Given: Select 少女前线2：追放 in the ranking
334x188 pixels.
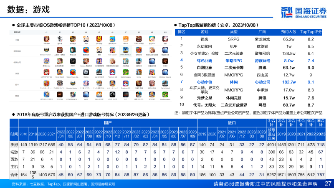Looking at the screenshot, I should pyautogui.click(x=204, y=53).
